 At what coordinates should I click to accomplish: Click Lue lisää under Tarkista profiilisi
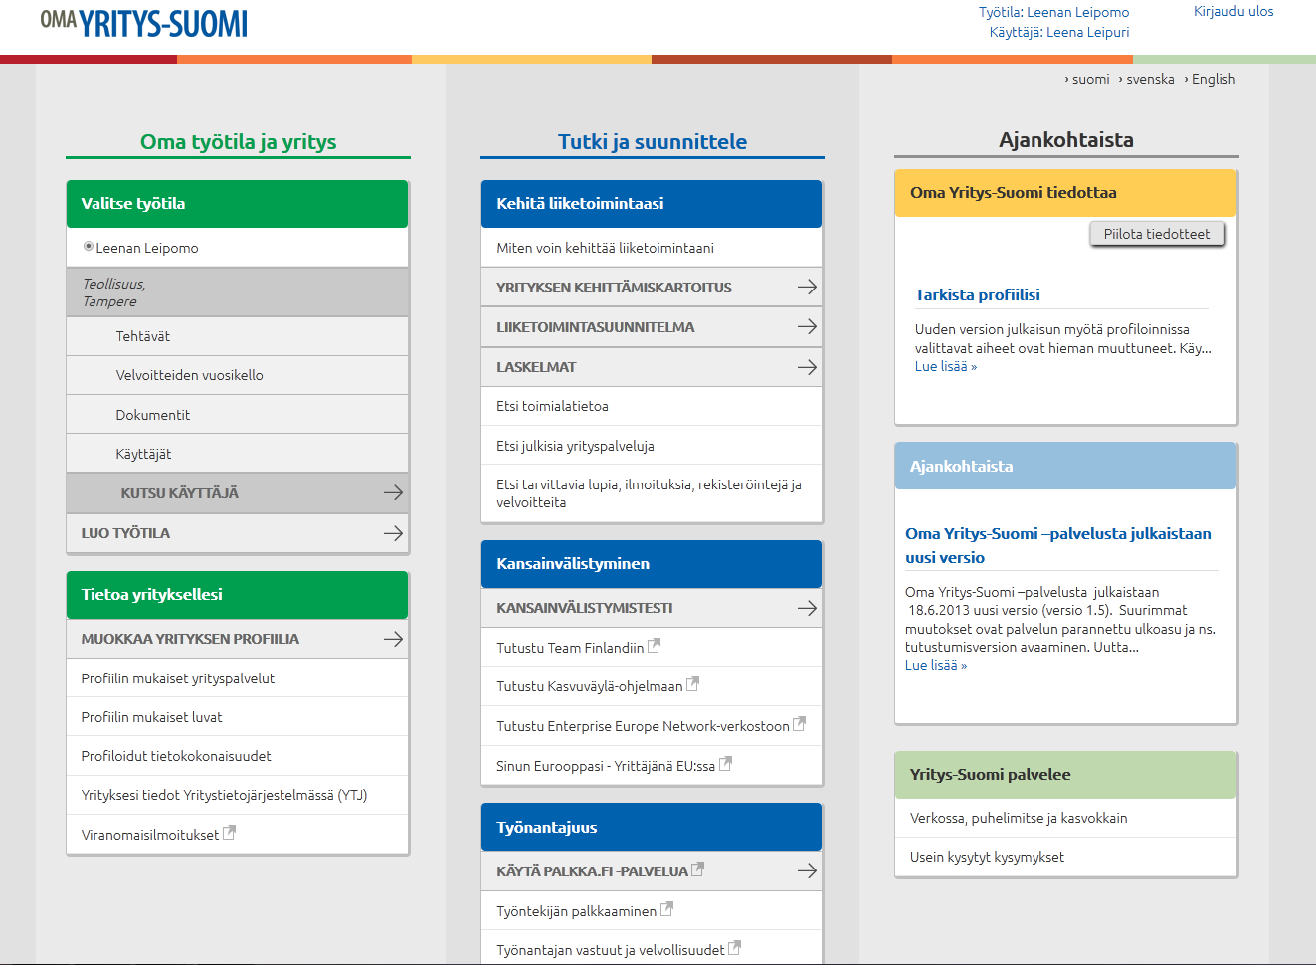(946, 366)
